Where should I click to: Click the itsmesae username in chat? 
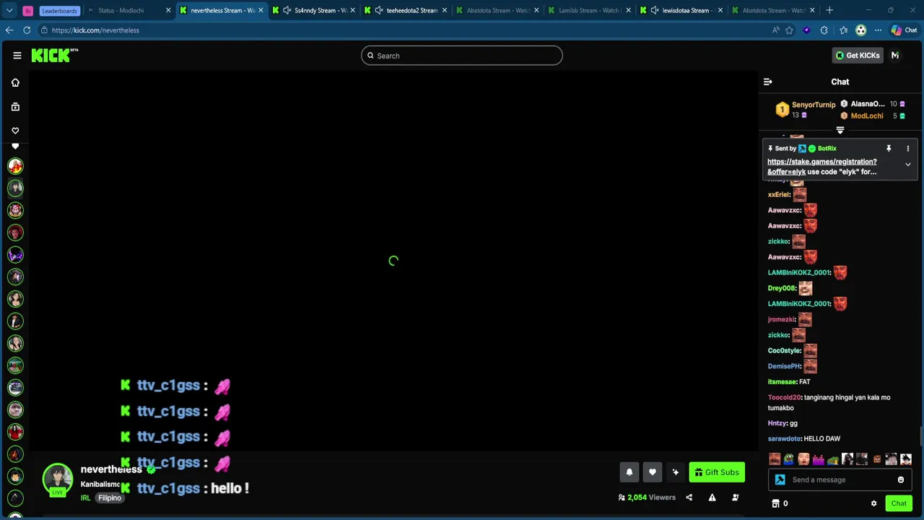(782, 381)
